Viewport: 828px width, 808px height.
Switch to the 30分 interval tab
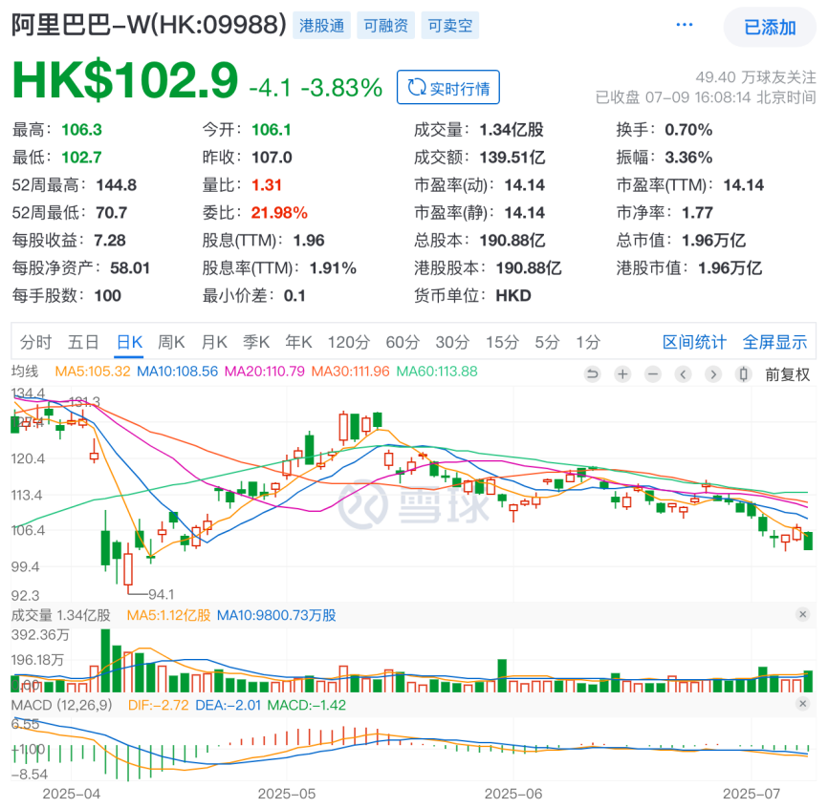[452, 342]
